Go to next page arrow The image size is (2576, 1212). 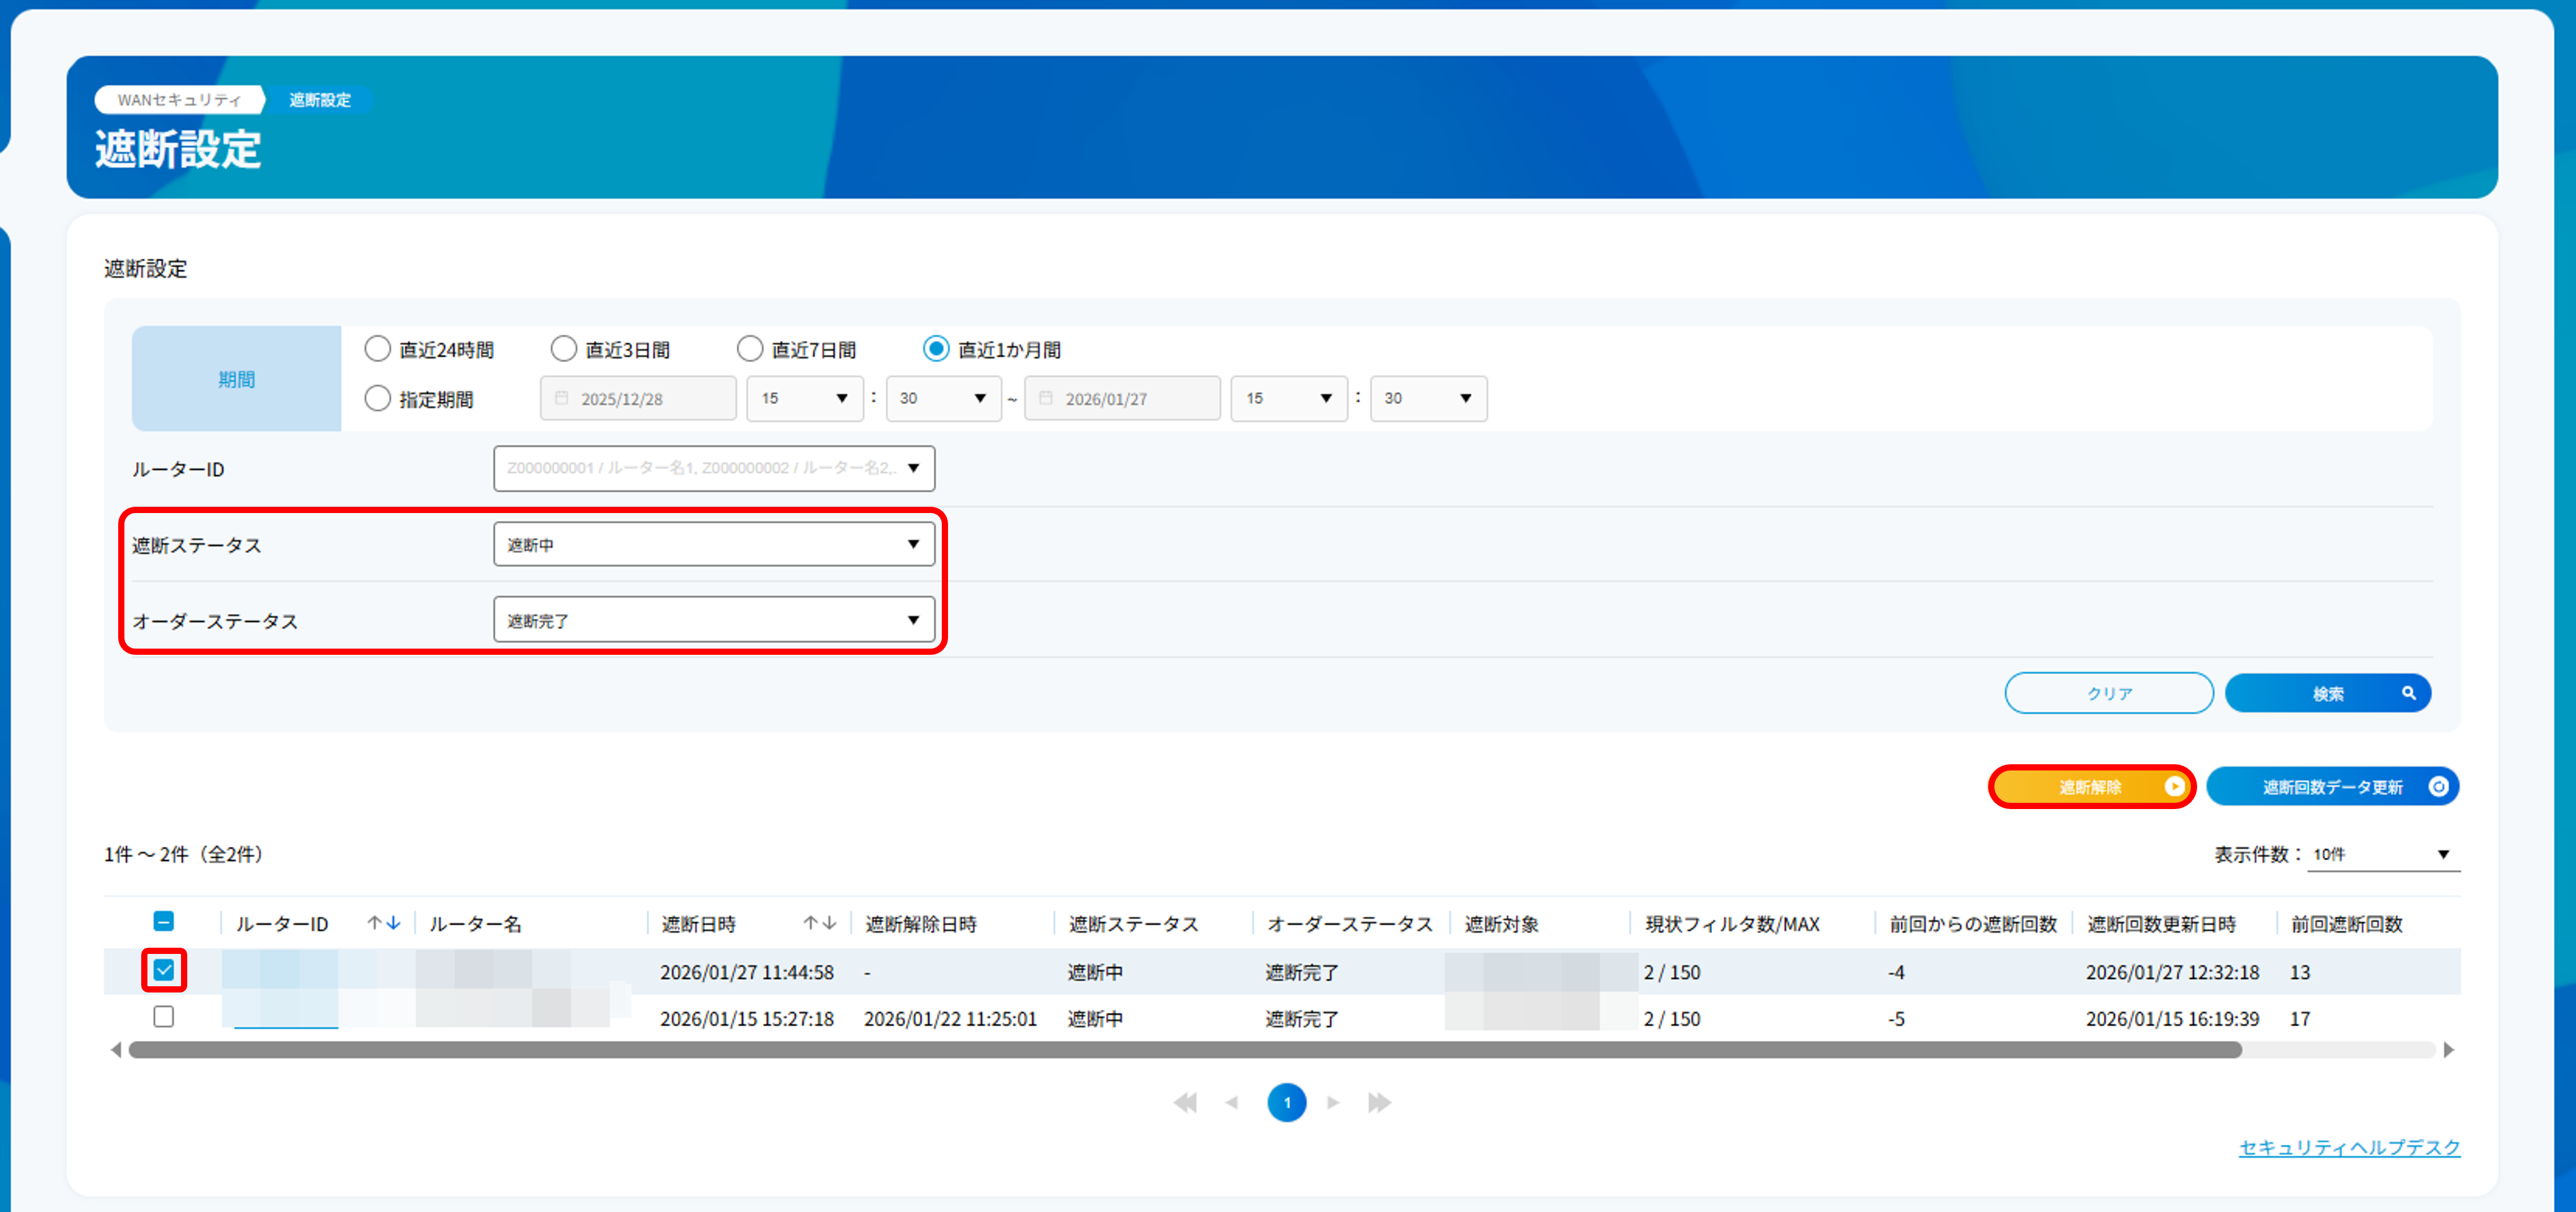coord(1333,1102)
